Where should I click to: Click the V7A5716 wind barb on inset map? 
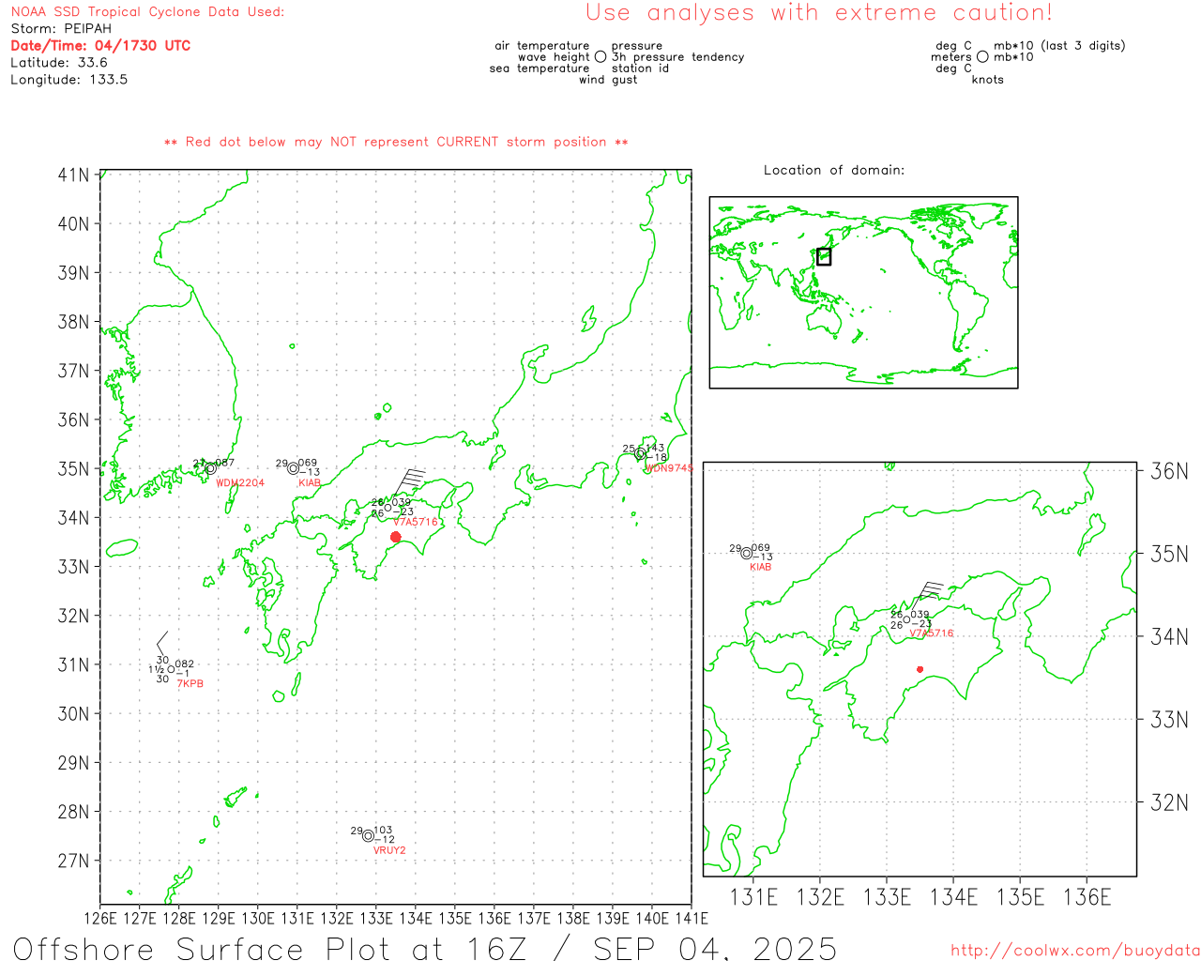[927, 596]
